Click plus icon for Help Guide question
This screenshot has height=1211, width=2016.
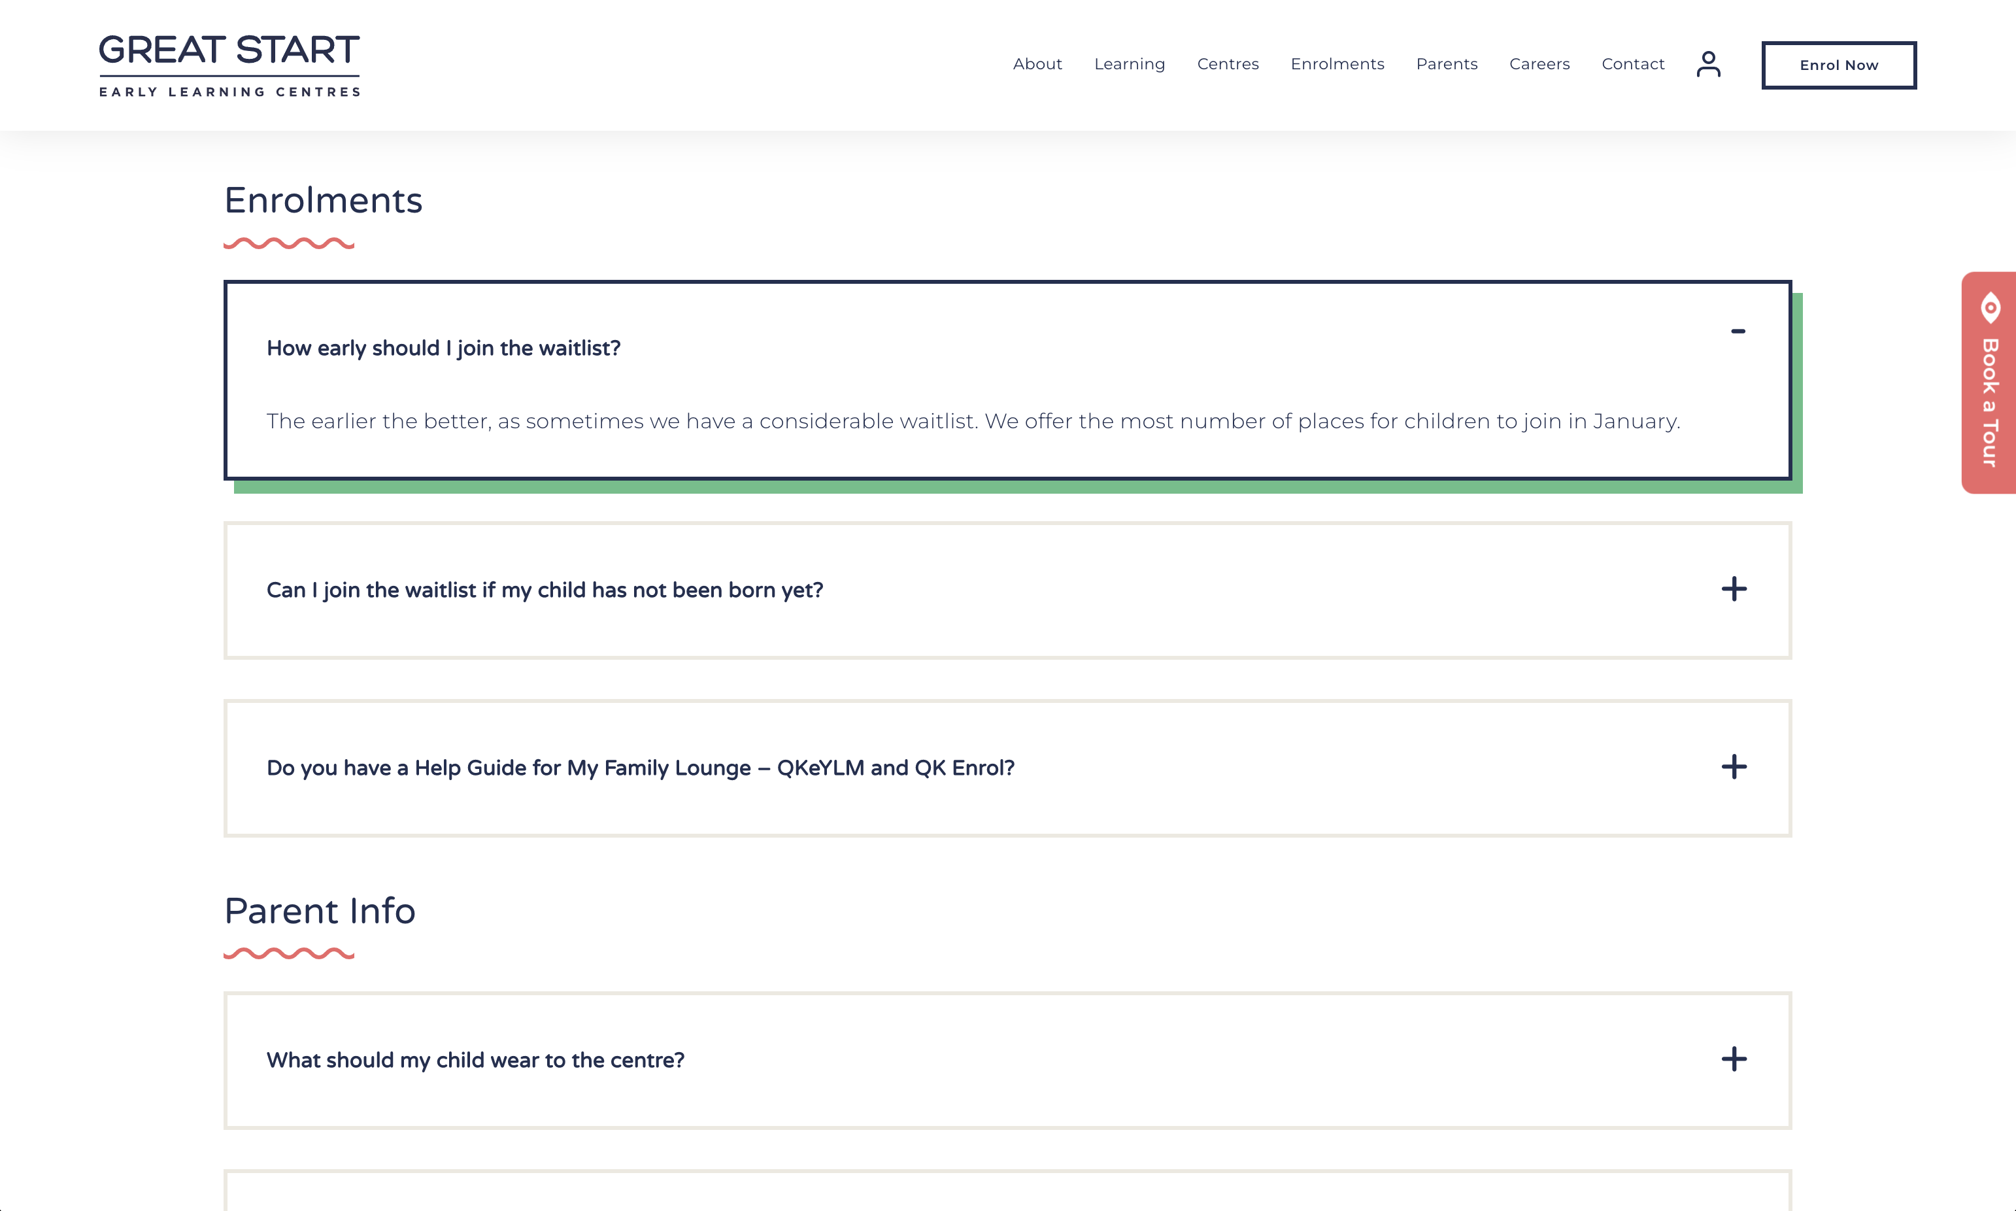pos(1734,767)
